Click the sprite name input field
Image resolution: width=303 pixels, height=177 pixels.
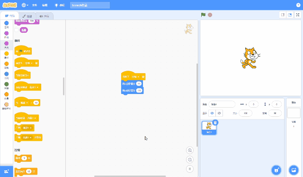pyautogui.click(x=222, y=104)
